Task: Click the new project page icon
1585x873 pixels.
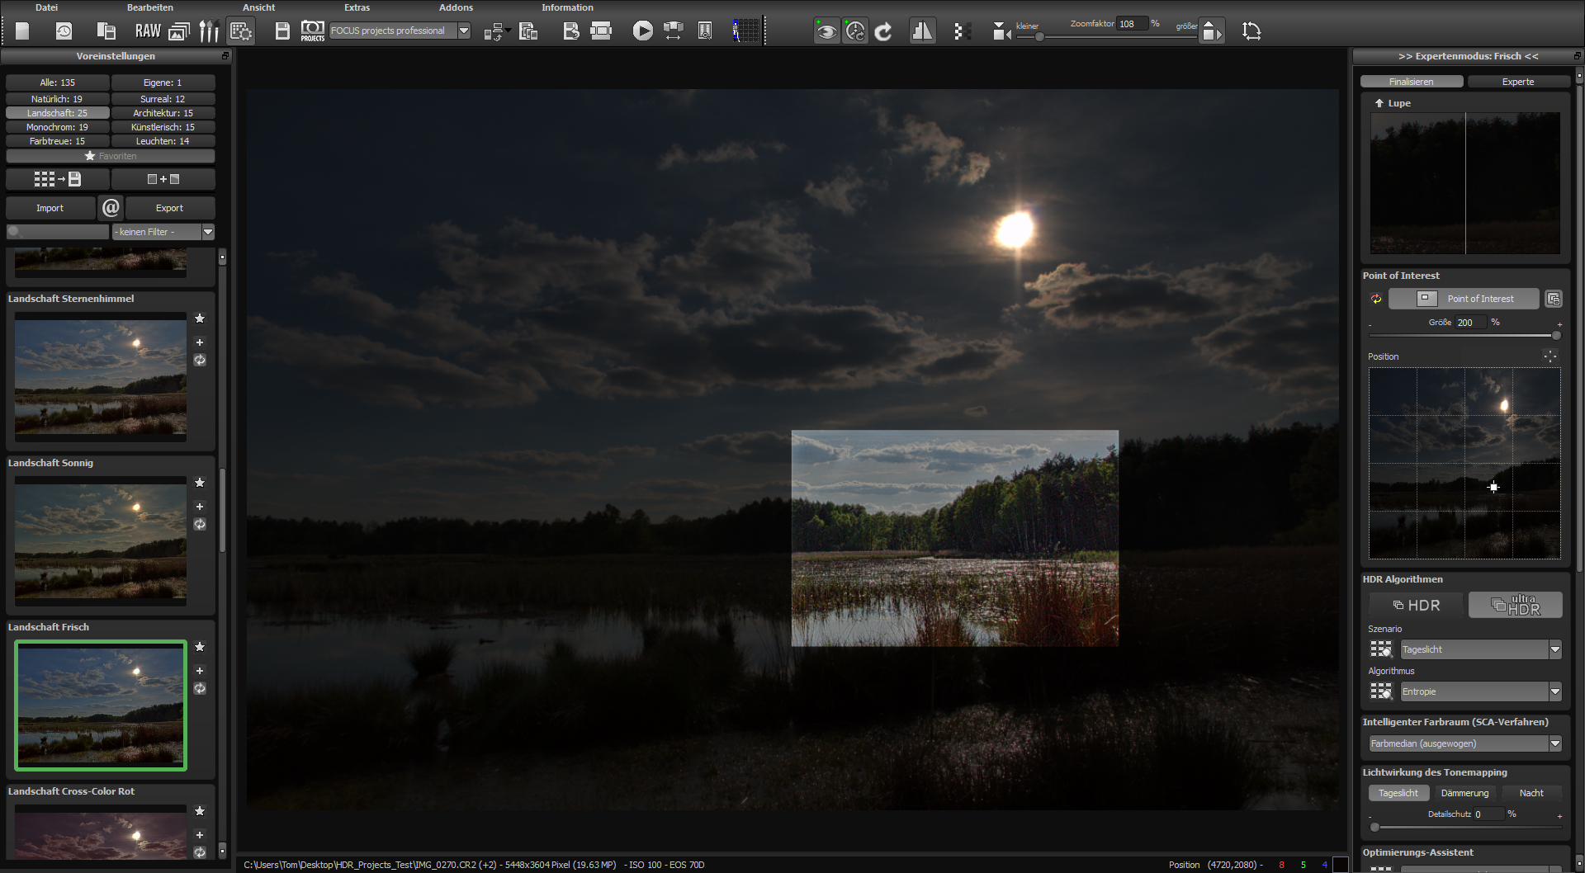Action: (x=22, y=31)
